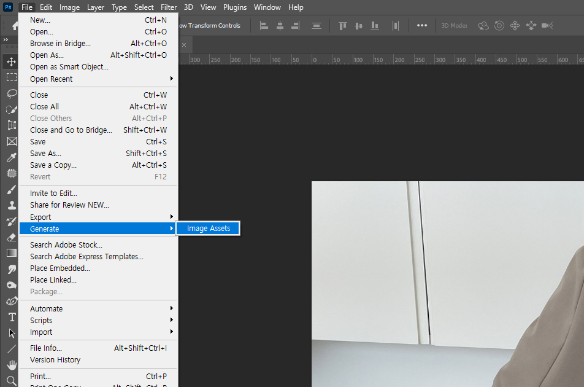This screenshot has width=584, height=387.
Task: Select the Eraser tool
Action: pyautogui.click(x=11, y=238)
